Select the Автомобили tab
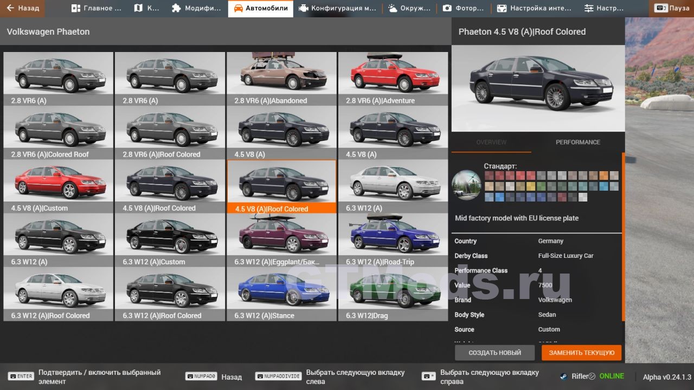Screen dimensions: 694x390 click(x=261, y=8)
